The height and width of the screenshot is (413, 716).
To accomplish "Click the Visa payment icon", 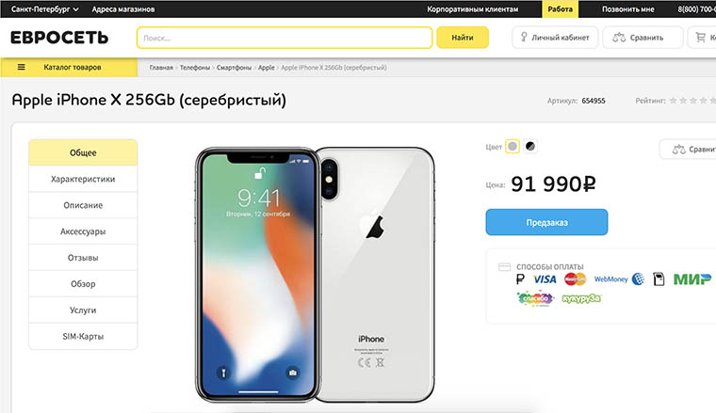I will 545,279.
